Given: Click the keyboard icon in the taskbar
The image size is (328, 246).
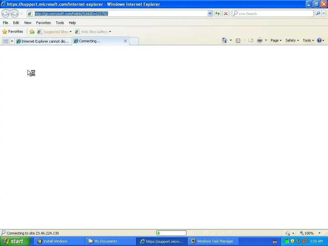Looking at the screenshot, I should pos(275,242).
